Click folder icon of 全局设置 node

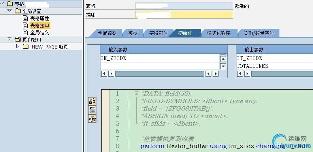click(18, 11)
